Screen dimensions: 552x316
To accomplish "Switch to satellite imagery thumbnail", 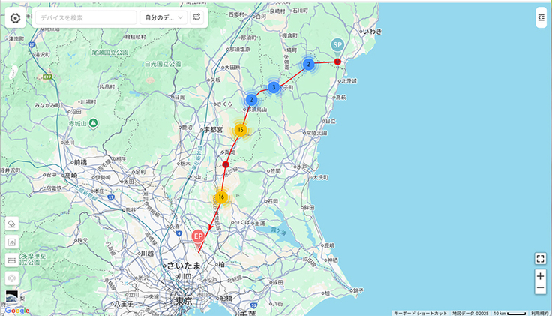I will coord(12,296).
